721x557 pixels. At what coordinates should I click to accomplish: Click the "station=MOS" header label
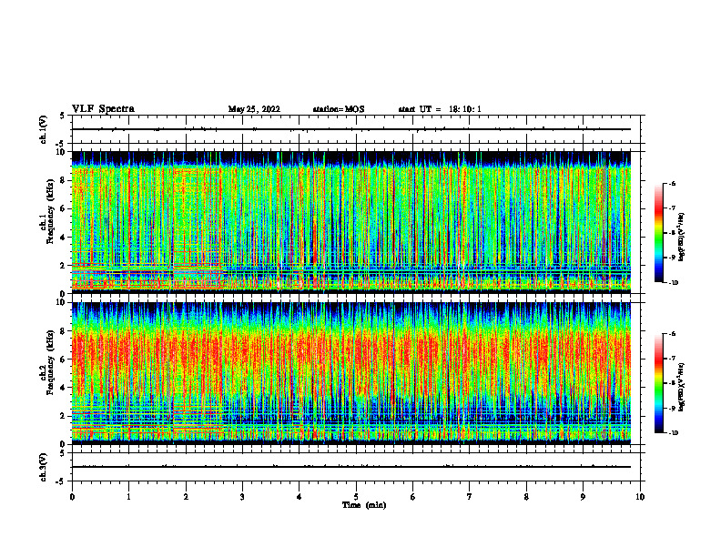(x=339, y=109)
